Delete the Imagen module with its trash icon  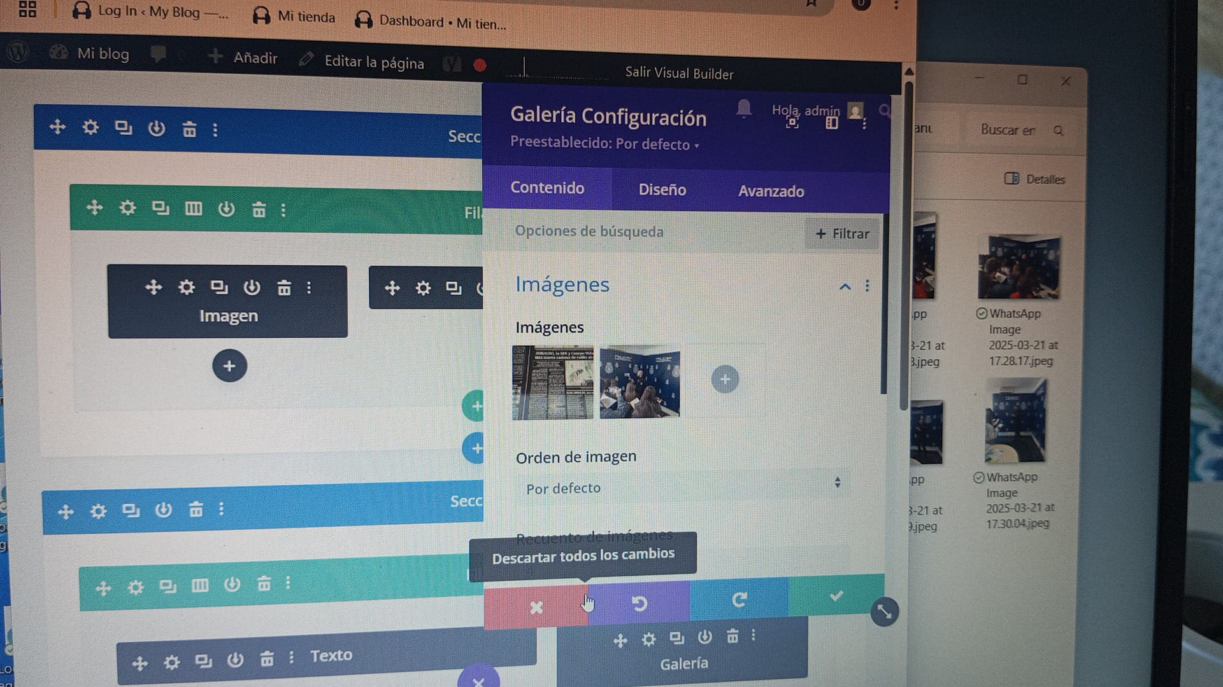[x=284, y=288]
